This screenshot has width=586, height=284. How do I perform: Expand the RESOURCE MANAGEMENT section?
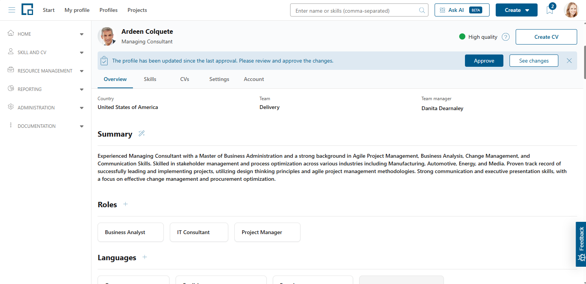coord(81,71)
